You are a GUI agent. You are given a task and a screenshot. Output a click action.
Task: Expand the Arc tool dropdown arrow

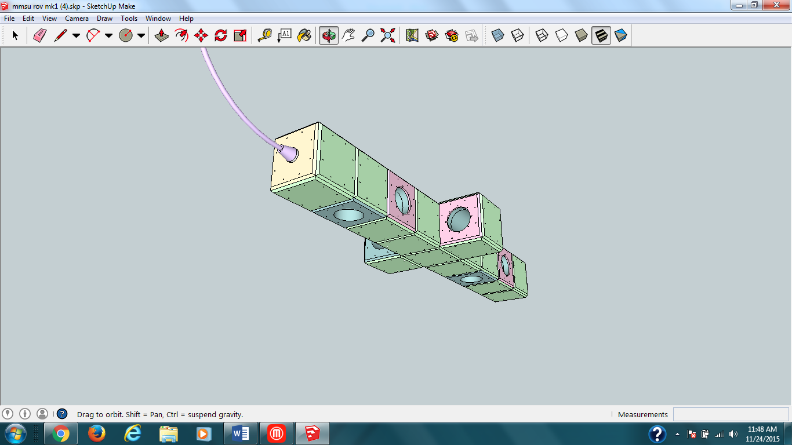(x=108, y=36)
